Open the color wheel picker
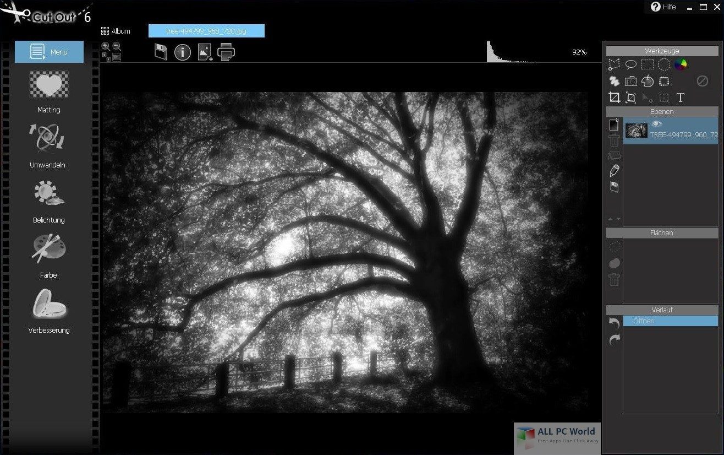 tap(681, 64)
